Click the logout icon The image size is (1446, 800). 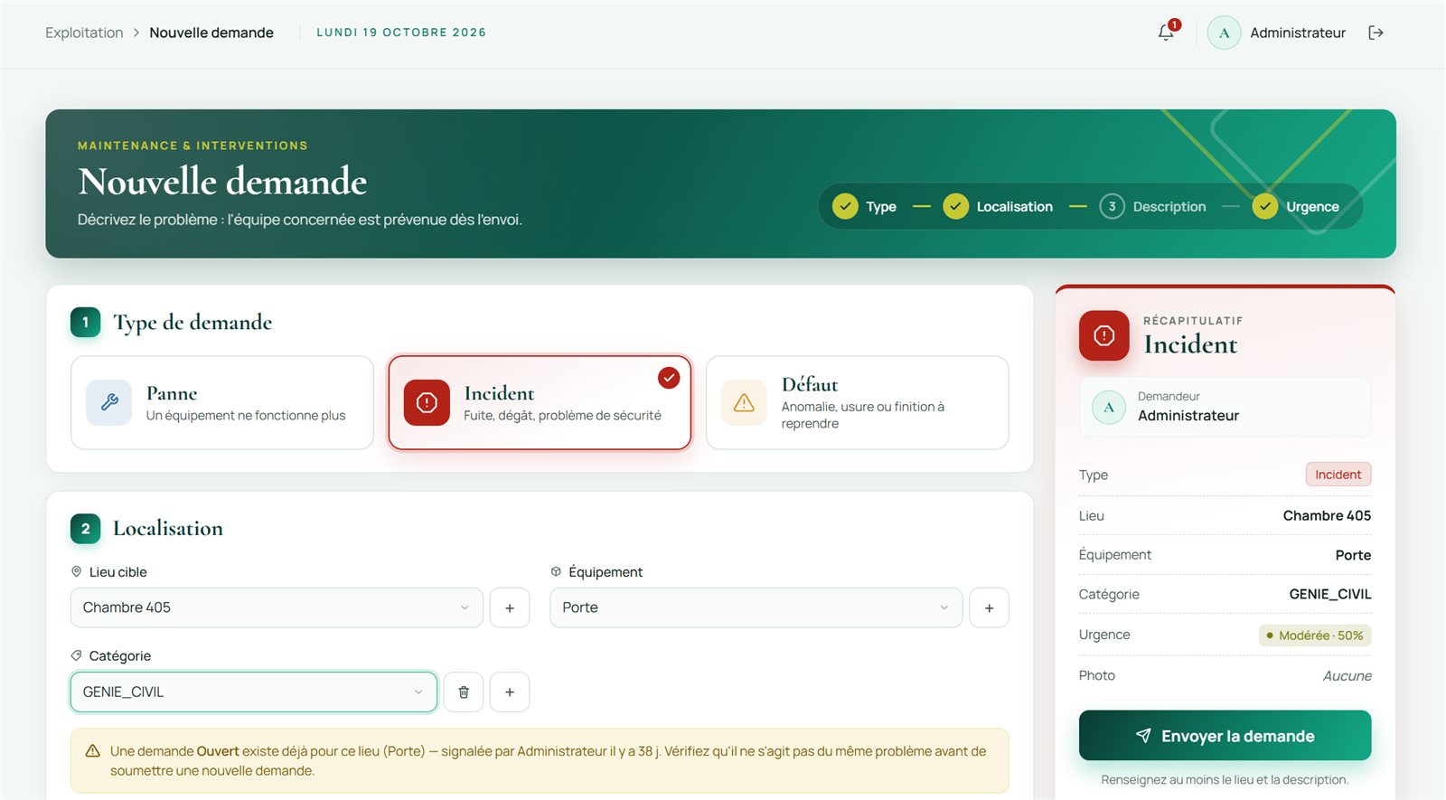point(1376,33)
